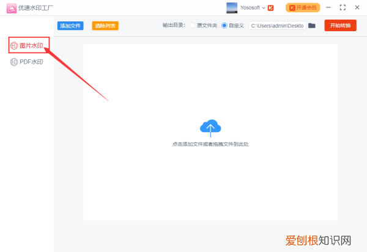The height and width of the screenshot is (252, 367).
Task: Click the 开通会员 membership button
Action: click(x=303, y=8)
